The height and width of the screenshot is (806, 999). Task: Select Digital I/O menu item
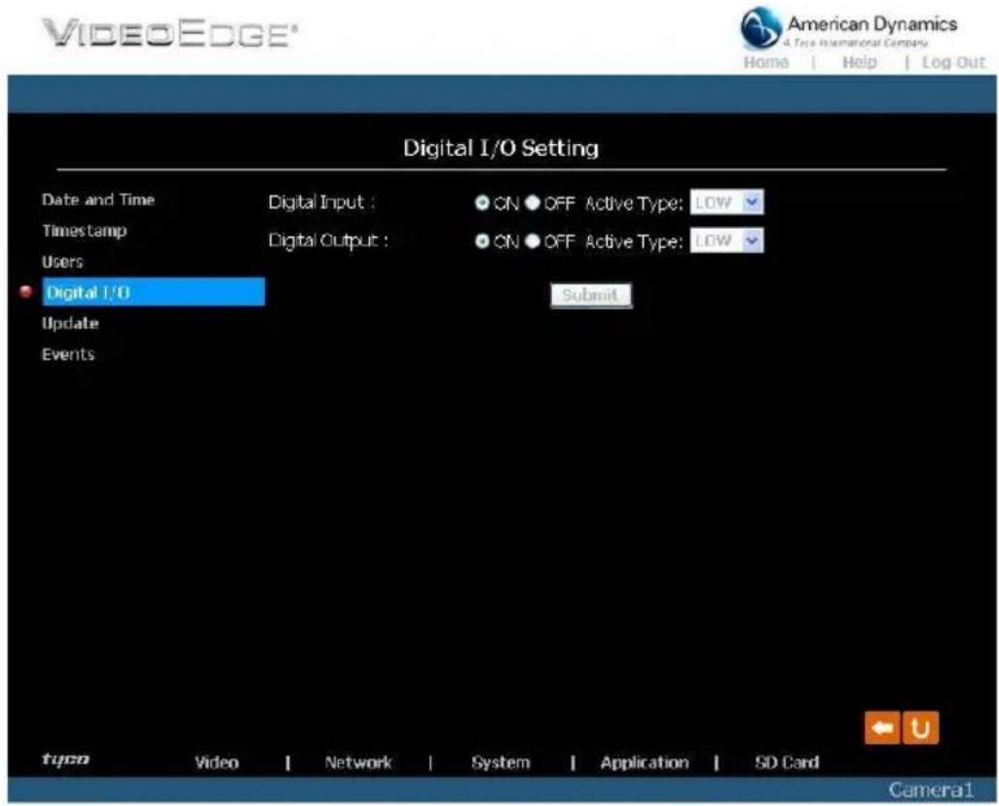click(x=154, y=292)
